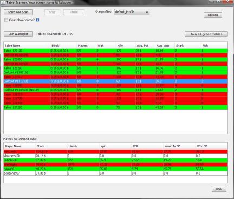Click the blue info icon beside Clear player cache
The image size is (234, 199).
coord(37,20)
